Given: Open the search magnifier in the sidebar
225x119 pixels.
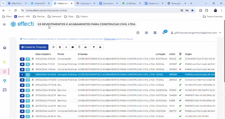Looking at the screenshot, I should tap(5, 62).
